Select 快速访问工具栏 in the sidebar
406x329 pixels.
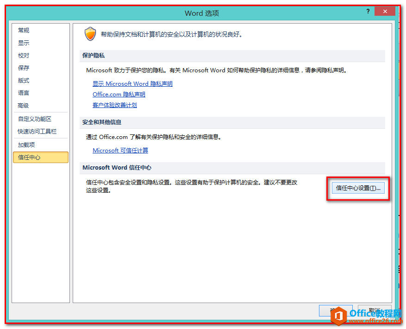coord(37,132)
